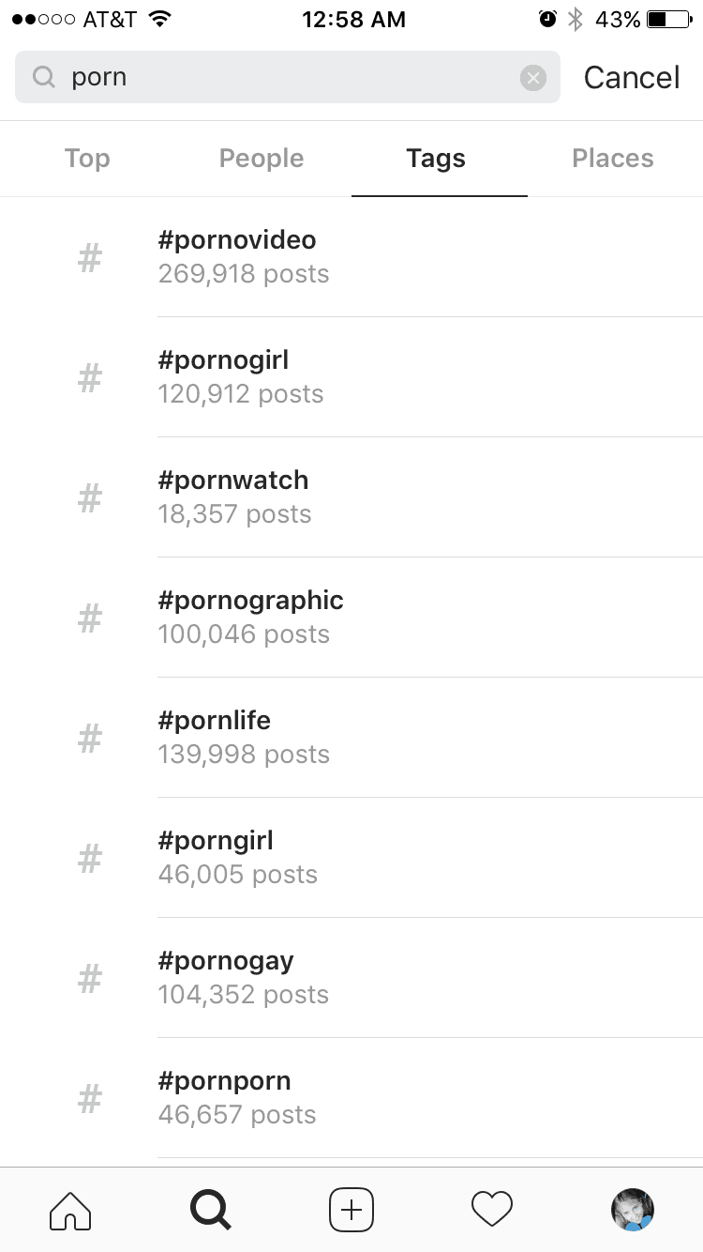Viewport: 703px width, 1252px height.
Task: Select the Tags tab
Action: (x=436, y=159)
